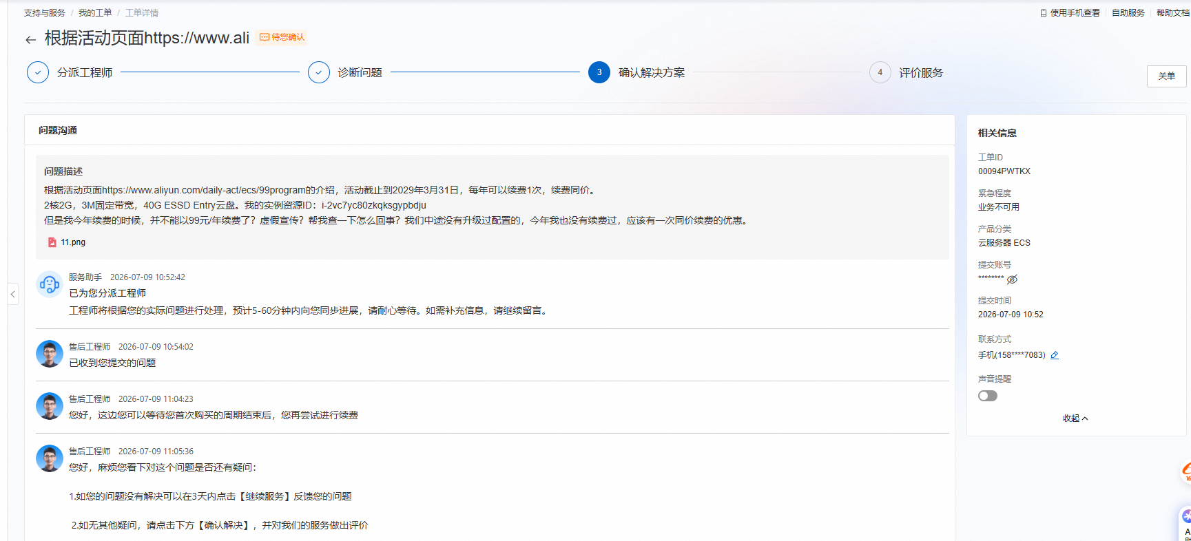The image size is (1191, 541).
Task: Click submit time 2026-07-09 10:52 value
Action: click(x=1011, y=315)
